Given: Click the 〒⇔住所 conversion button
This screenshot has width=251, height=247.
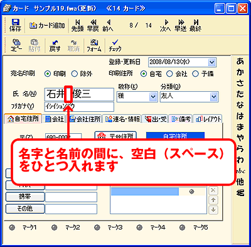Looking at the screenshot, I should [115, 136].
